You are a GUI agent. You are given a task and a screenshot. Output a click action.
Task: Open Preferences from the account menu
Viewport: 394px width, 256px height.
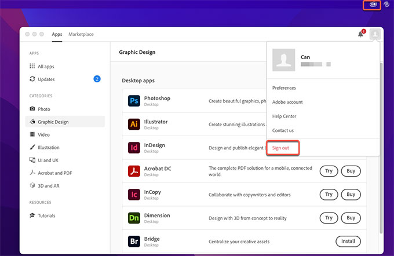coord(284,87)
